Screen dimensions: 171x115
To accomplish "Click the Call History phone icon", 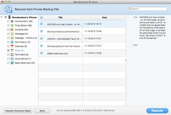I will tap(12, 42).
